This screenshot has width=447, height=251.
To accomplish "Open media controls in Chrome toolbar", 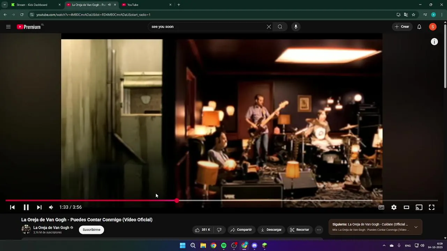I will (425, 15).
